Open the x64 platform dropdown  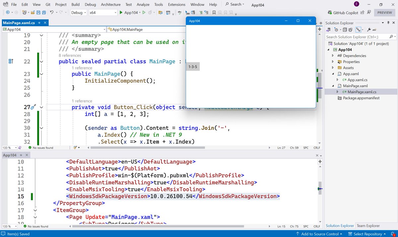pyautogui.click(x=102, y=13)
